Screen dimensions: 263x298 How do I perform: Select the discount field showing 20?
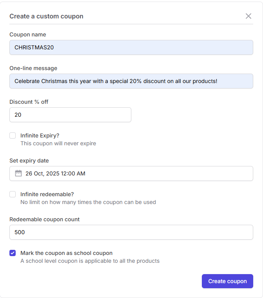pos(70,115)
